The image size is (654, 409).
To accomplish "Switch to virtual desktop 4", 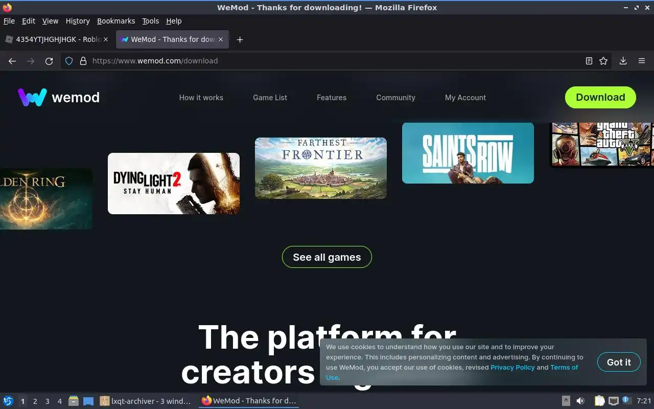I will click(x=59, y=401).
